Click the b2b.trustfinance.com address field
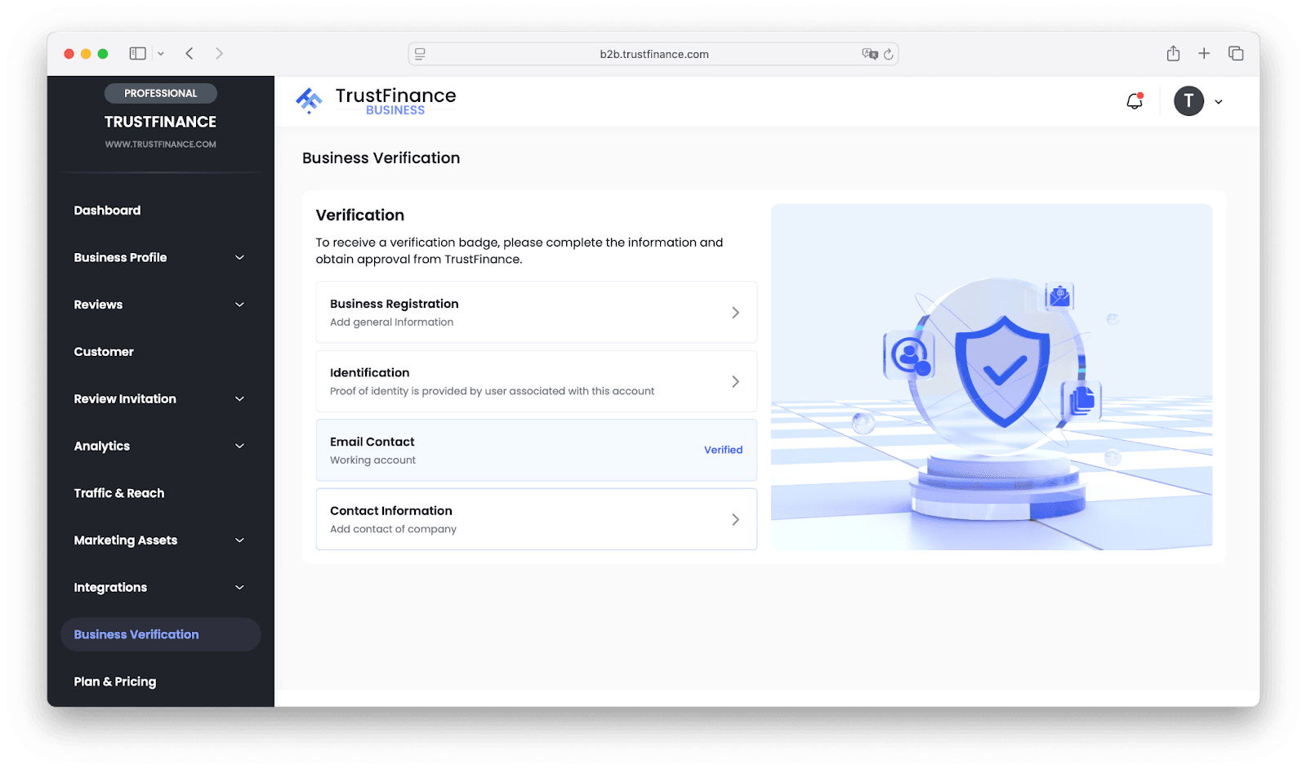This screenshot has height=769, width=1307. (653, 54)
